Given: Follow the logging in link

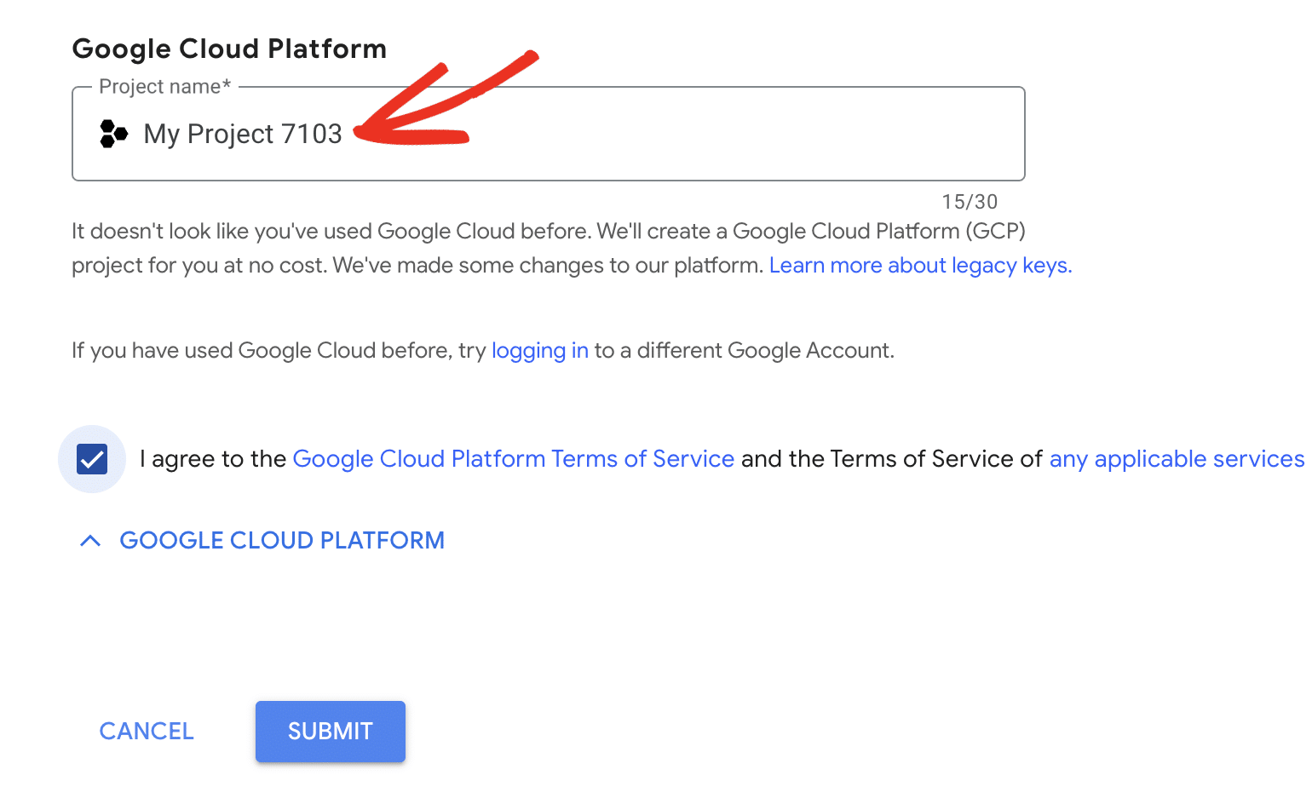Looking at the screenshot, I should 540,351.
